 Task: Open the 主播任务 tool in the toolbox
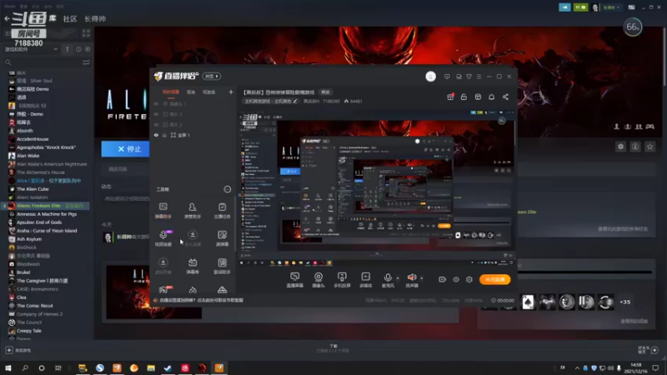click(222, 211)
